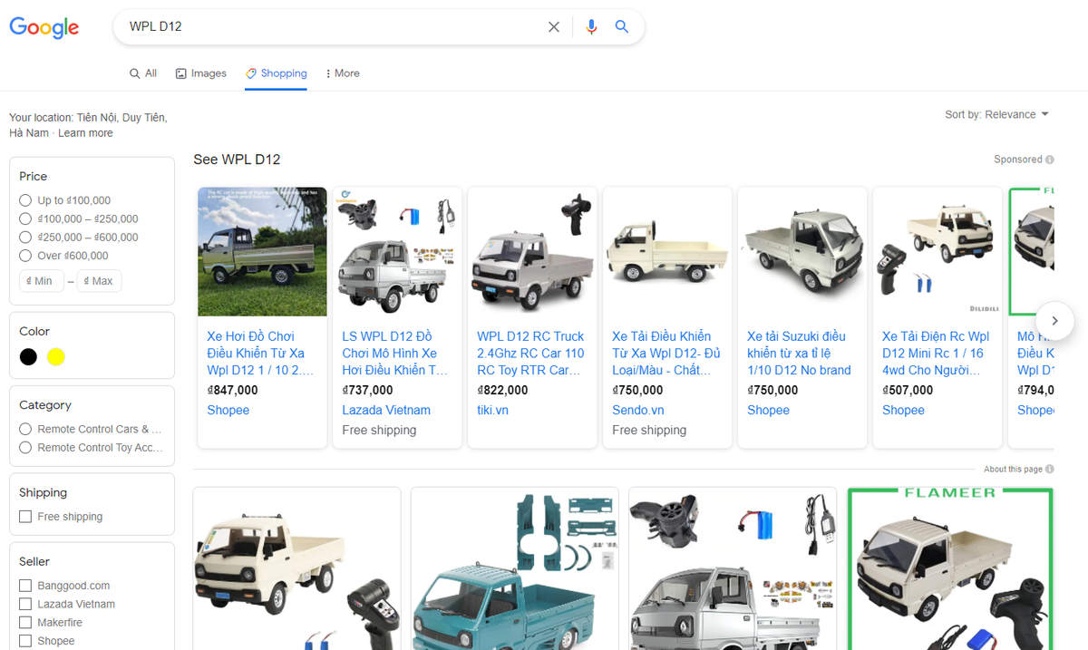The image size is (1088, 650).
Task: Click ₫737,000 Lazada product image
Action: click(397, 252)
